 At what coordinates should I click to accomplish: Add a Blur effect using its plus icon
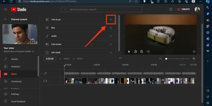pos(111,28)
